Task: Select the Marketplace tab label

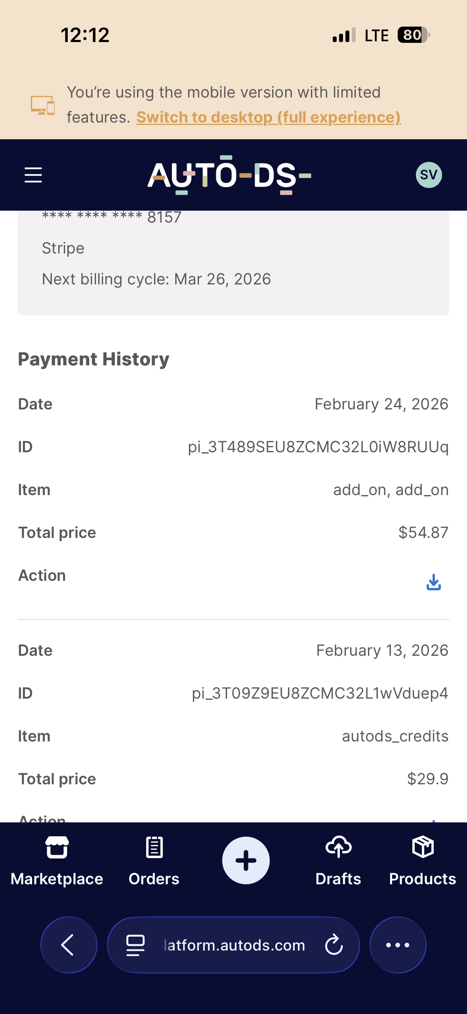Action: pos(57,879)
